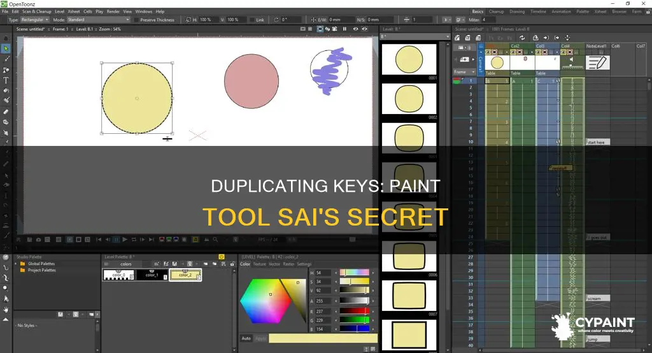Click New Toonz Vector Level icon
Image resolution: width=652 pixels, height=353 pixels.
pyautogui.click(x=457, y=38)
